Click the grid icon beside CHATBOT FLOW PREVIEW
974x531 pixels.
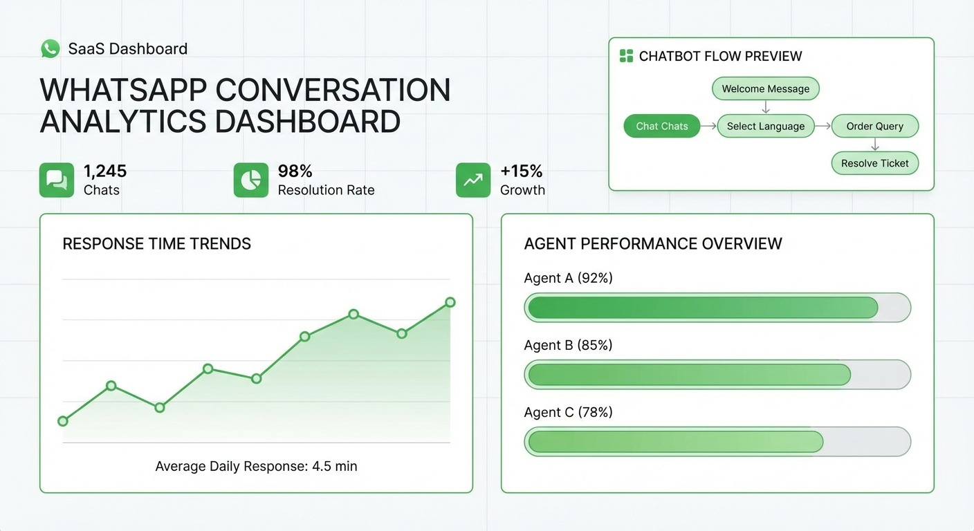point(626,55)
